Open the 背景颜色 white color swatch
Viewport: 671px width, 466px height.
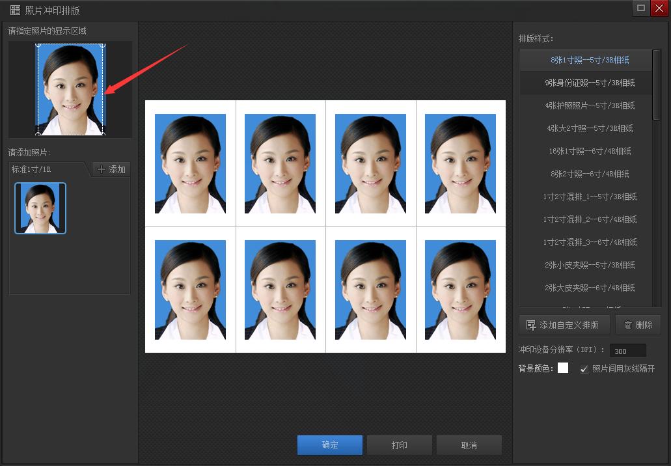(563, 368)
